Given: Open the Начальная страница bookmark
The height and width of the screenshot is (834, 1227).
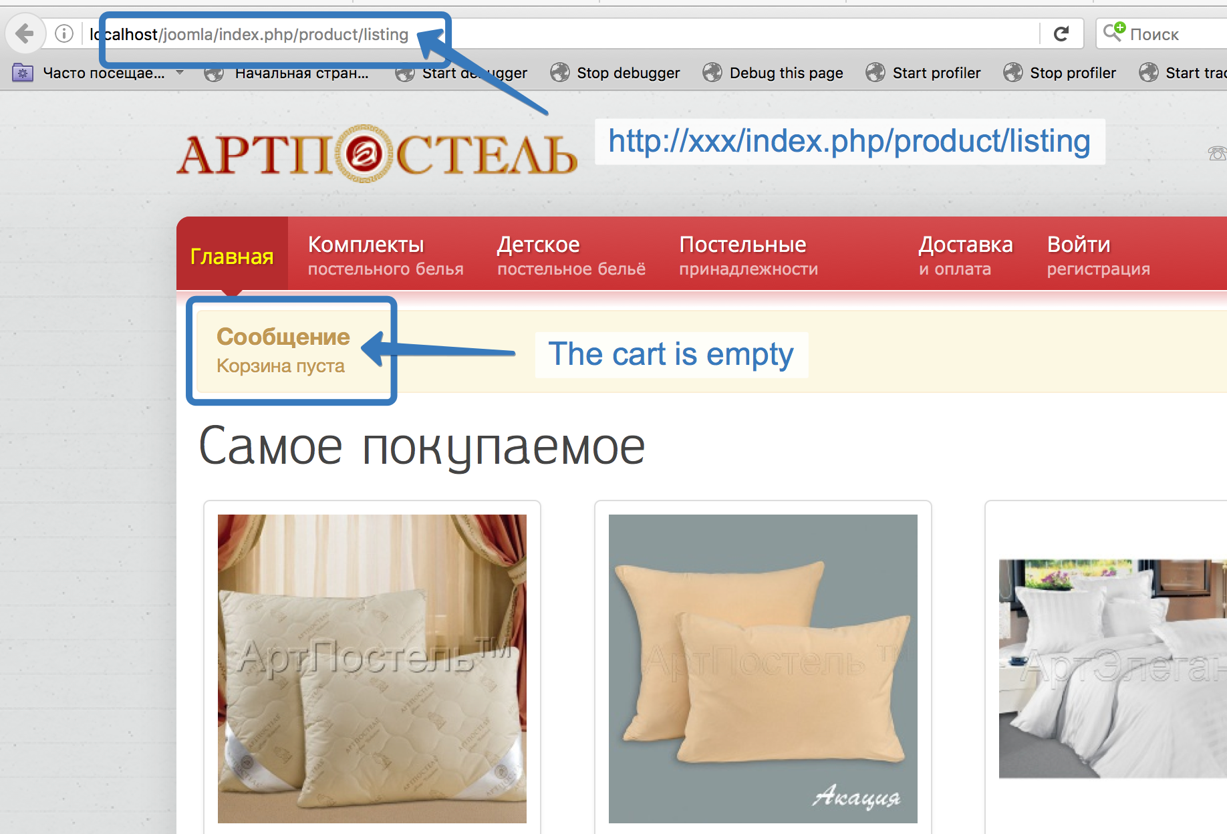Looking at the screenshot, I should pos(287,73).
